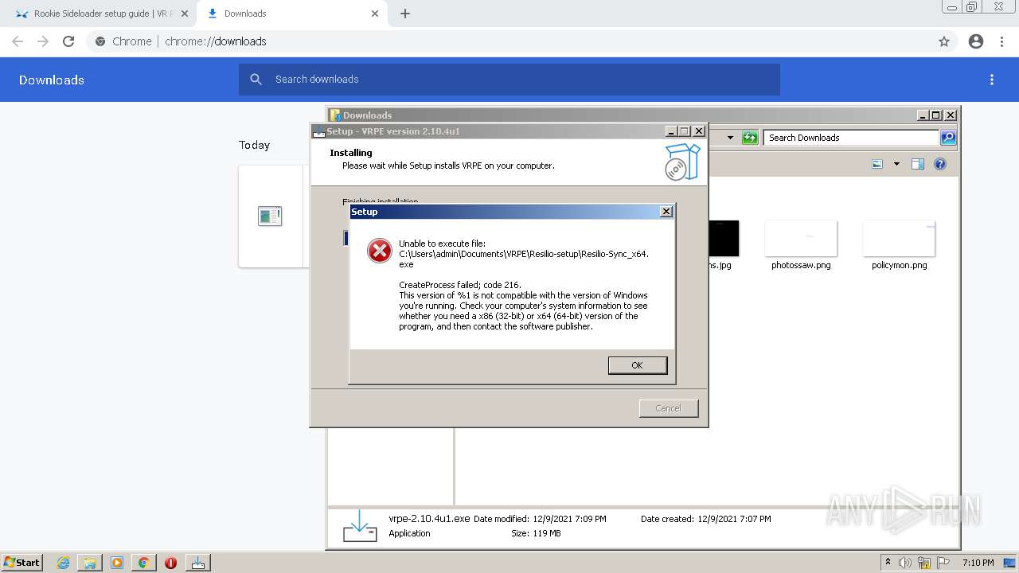
Task: Click the green Explorer refresh button
Action: [x=750, y=138]
